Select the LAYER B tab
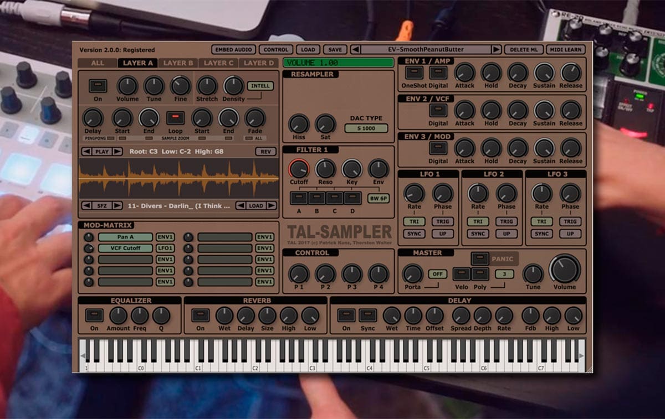The image size is (665, 419). (178, 63)
